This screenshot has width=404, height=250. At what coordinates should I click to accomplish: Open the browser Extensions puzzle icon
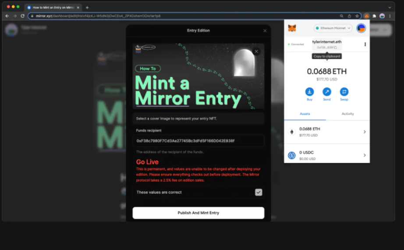(x=374, y=16)
